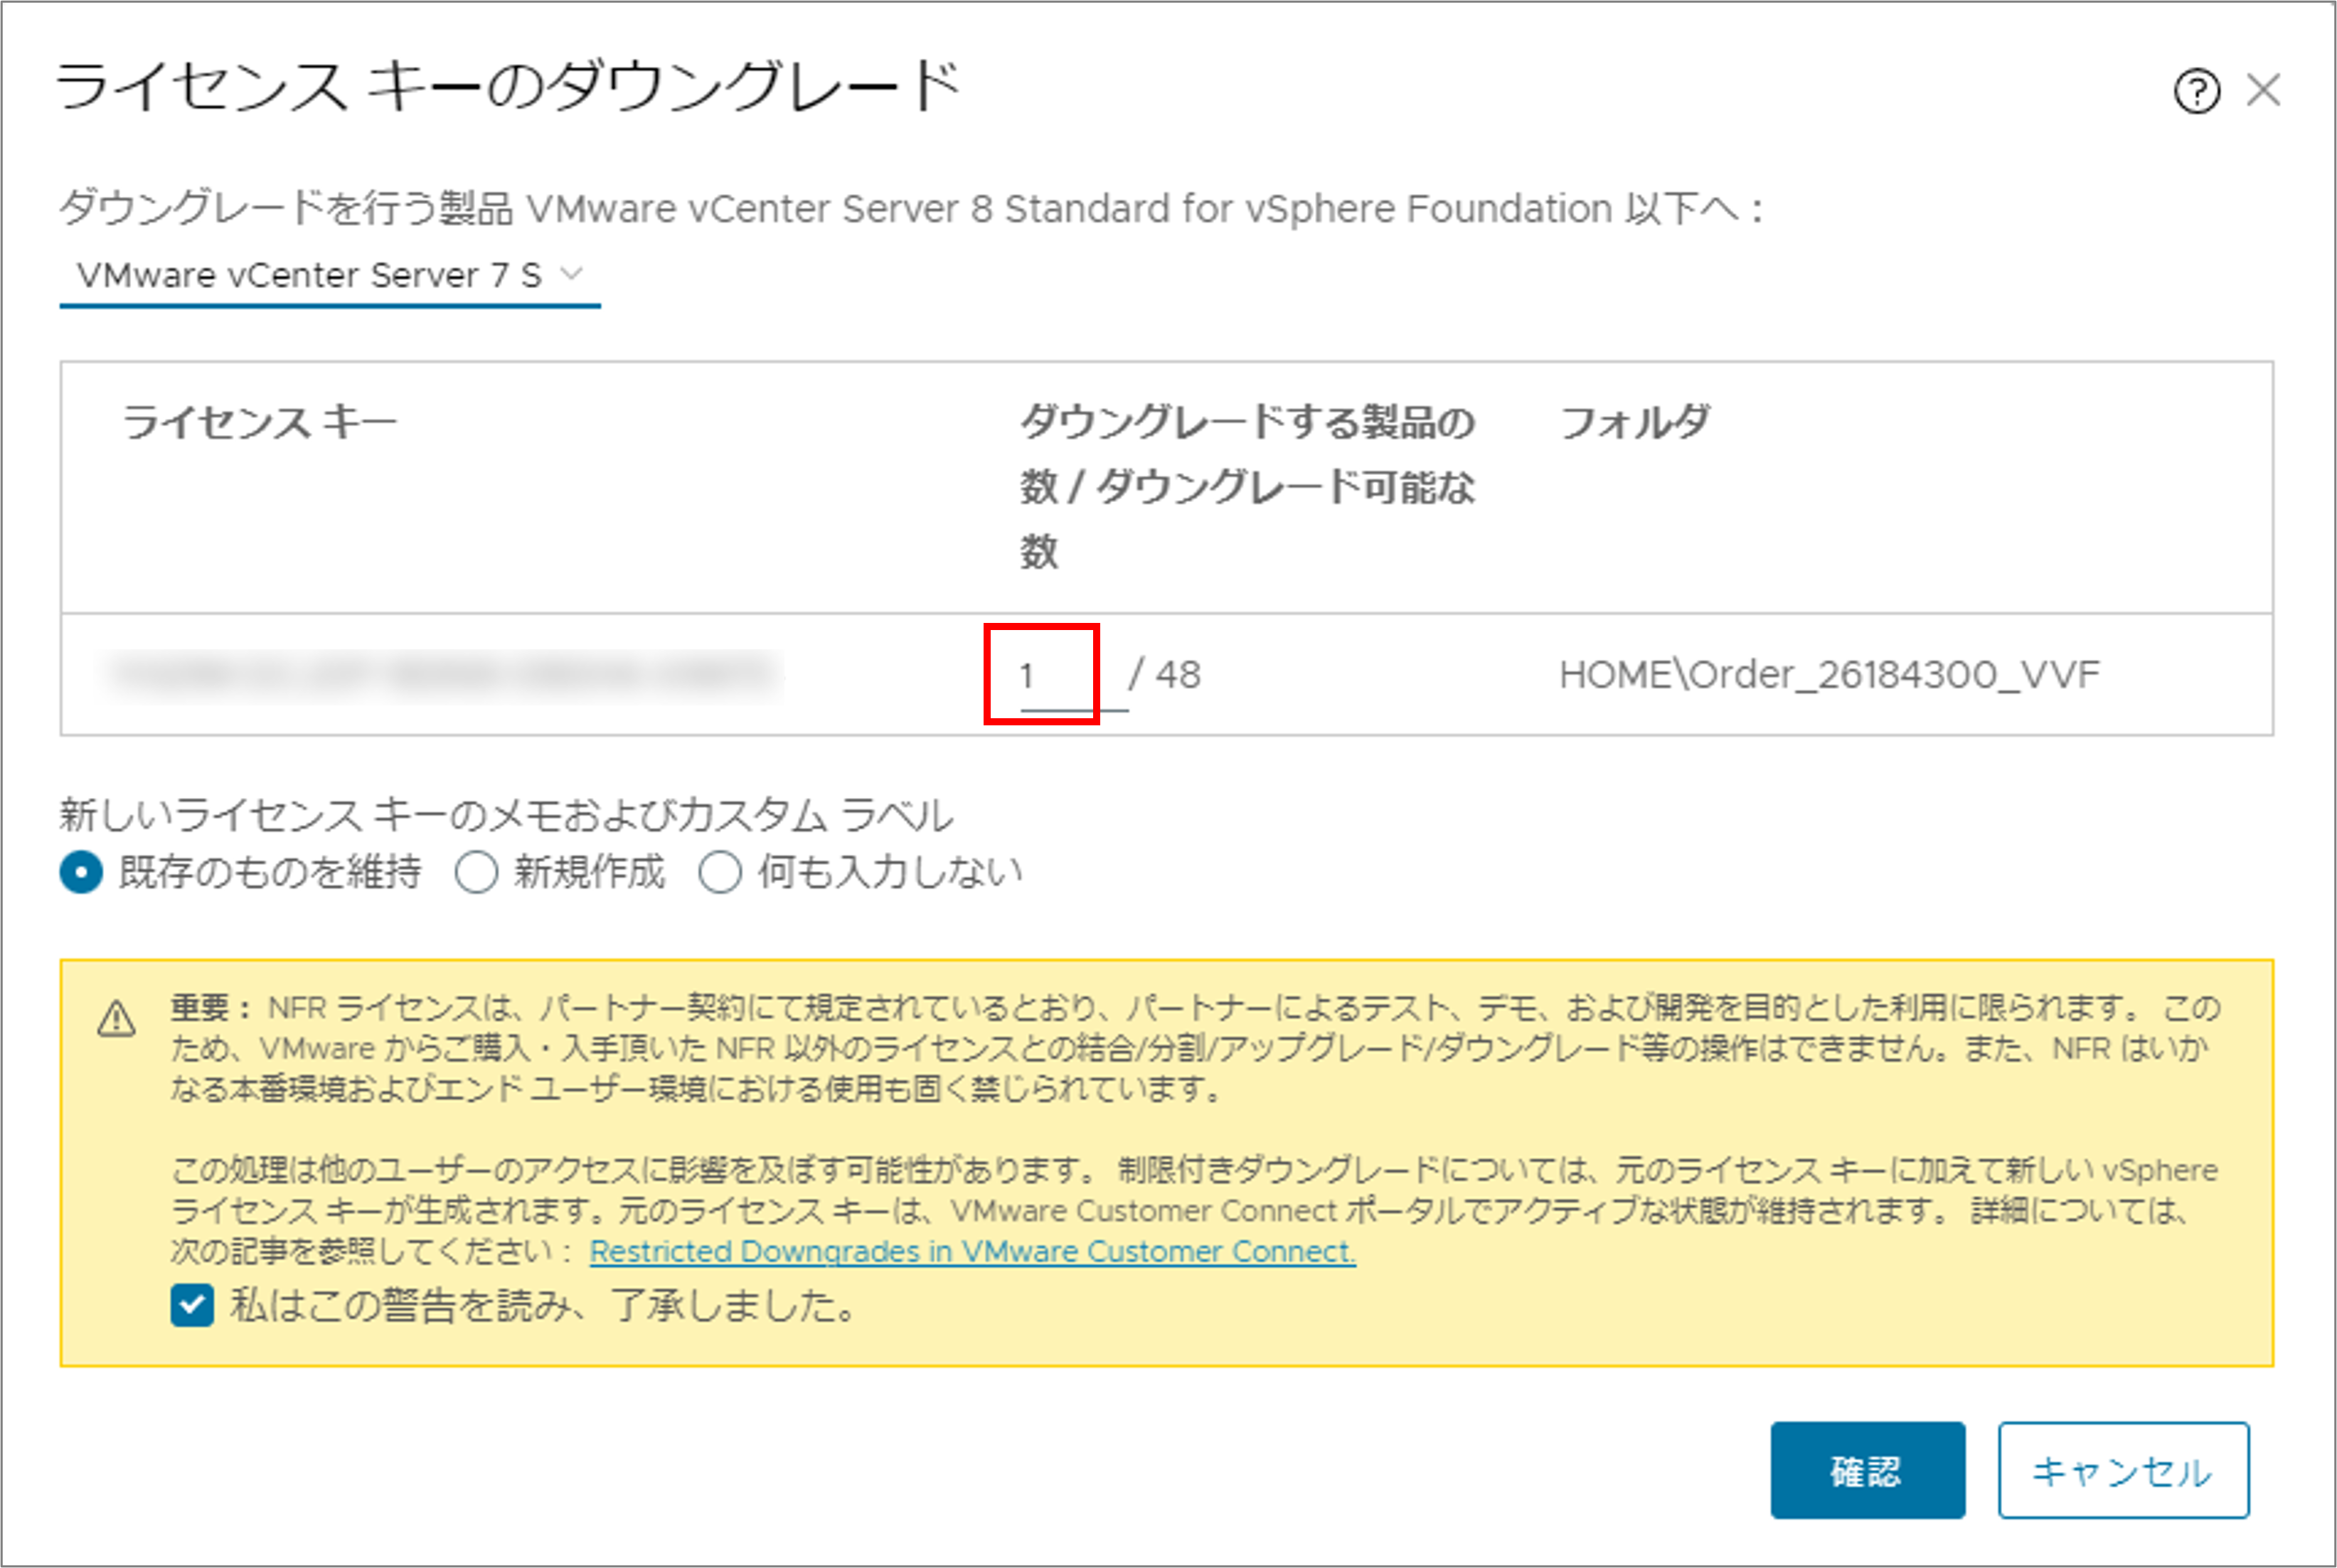Select the 既存のものを維持 radio button
2337x1568 pixels.
(82, 872)
